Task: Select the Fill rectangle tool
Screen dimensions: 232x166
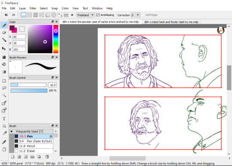Action: point(4,57)
